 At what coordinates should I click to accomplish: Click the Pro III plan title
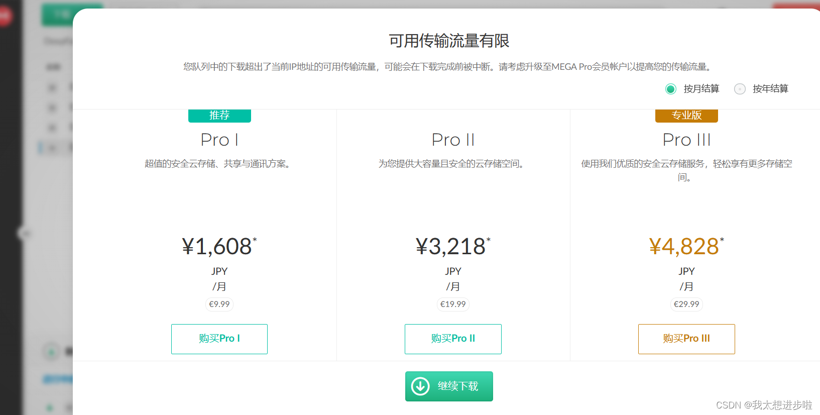pos(686,140)
